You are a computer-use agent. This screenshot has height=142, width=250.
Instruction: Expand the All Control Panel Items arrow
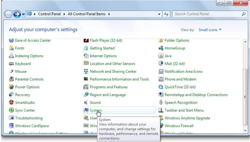pyautogui.click(x=109, y=14)
